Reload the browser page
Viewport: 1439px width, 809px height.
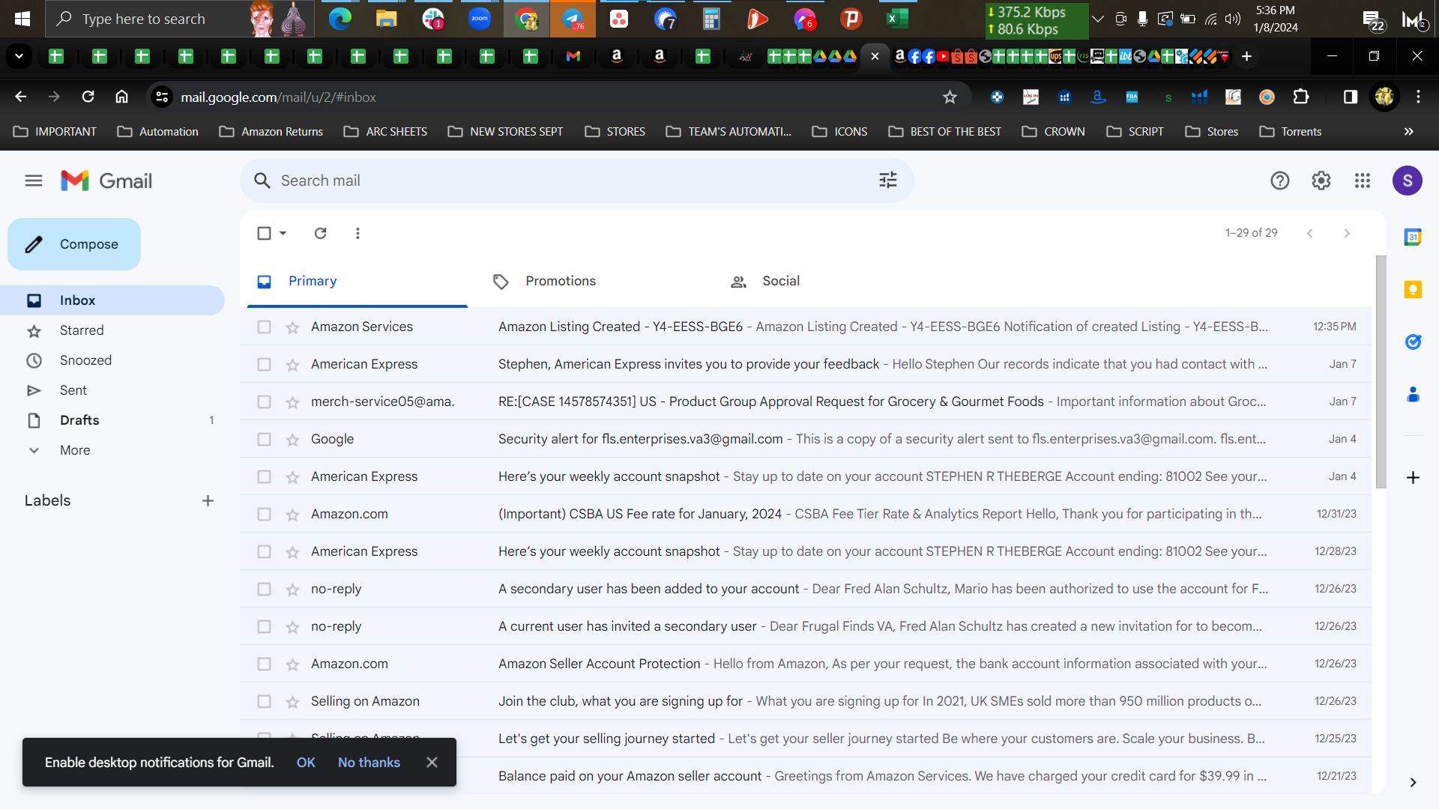[x=88, y=97]
